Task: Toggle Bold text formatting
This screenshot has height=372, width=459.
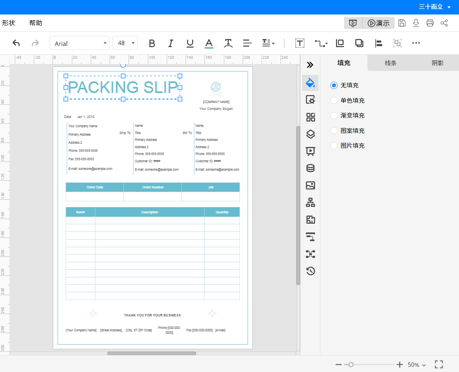Action: pyautogui.click(x=152, y=43)
